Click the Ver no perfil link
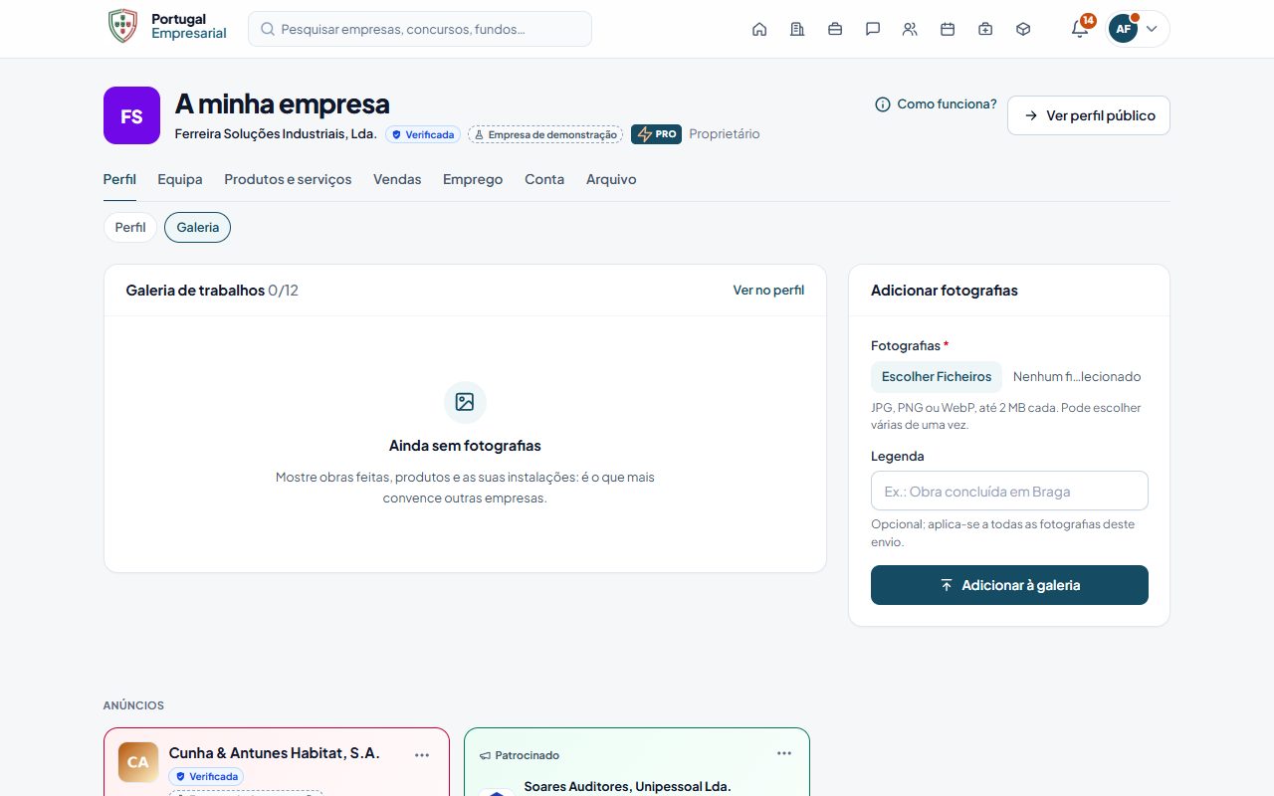This screenshot has height=796, width=1274. tap(768, 291)
